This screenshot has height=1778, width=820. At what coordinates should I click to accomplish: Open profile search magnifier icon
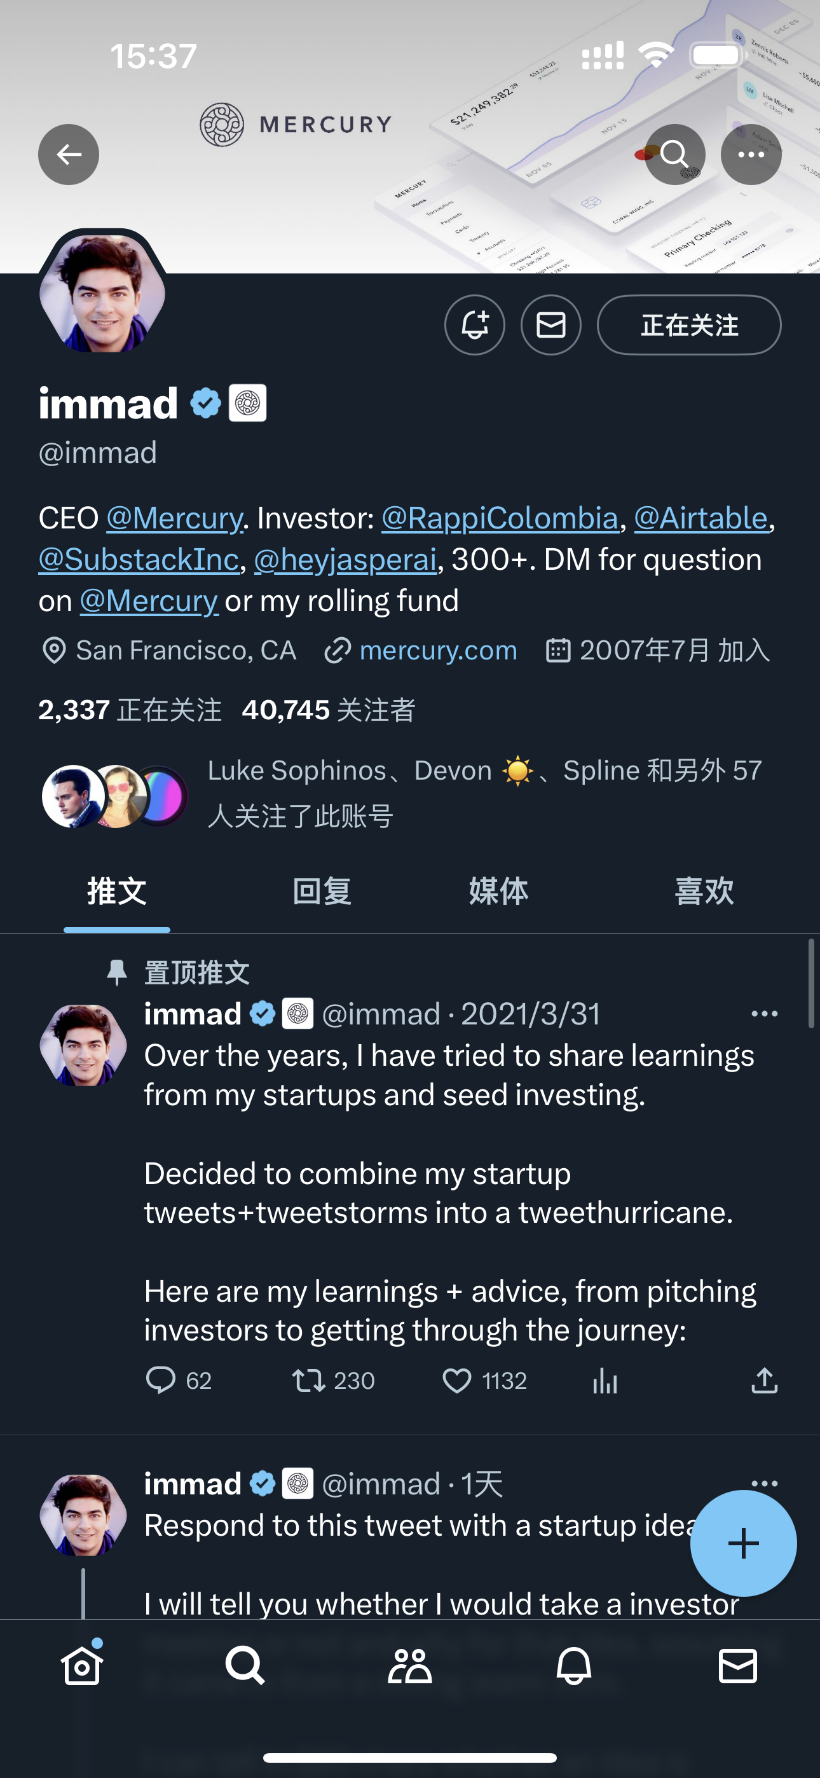(x=674, y=155)
